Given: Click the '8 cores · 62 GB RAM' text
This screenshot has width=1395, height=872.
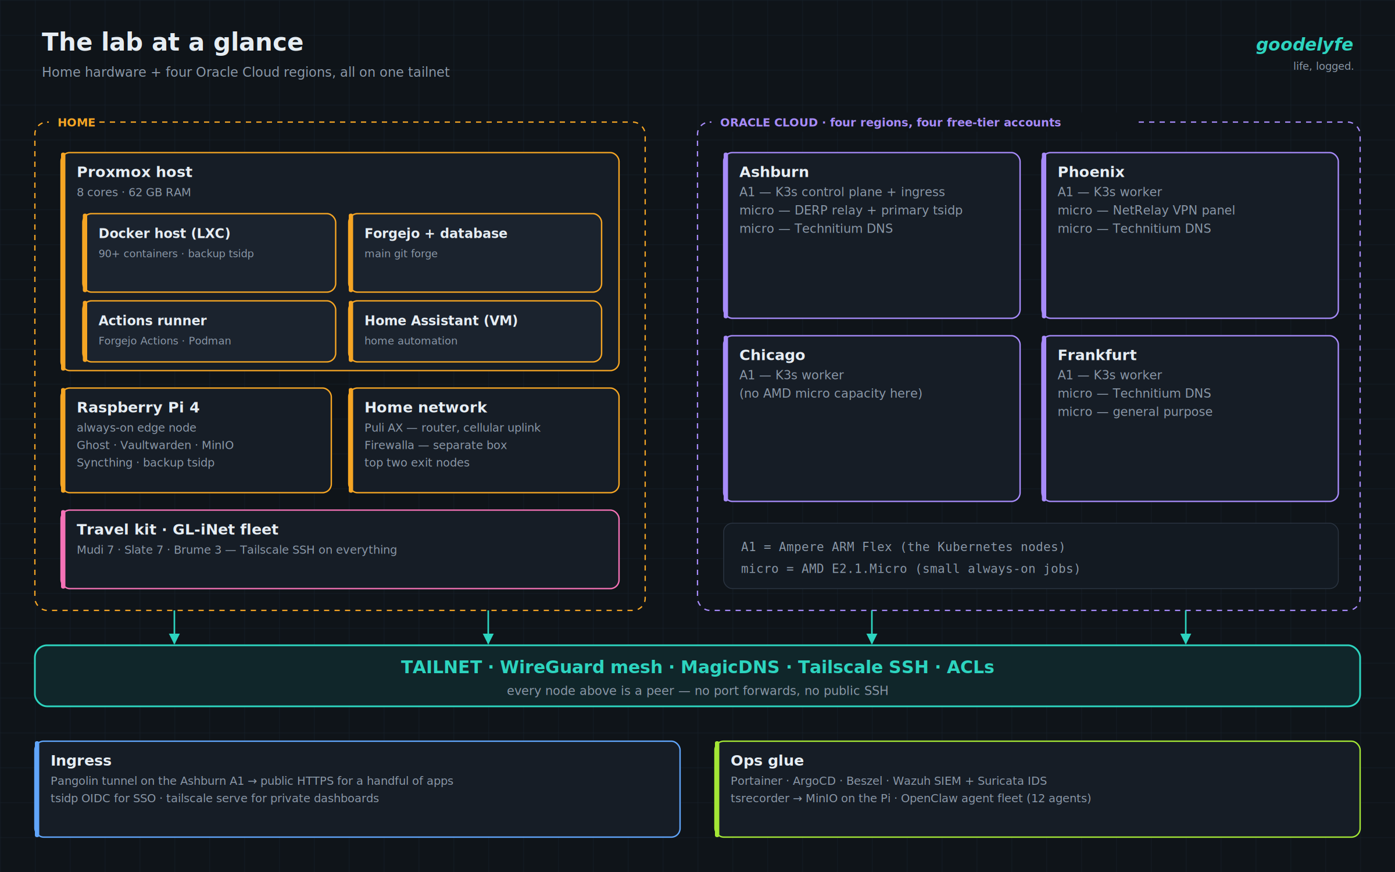Looking at the screenshot, I should pos(134,192).
